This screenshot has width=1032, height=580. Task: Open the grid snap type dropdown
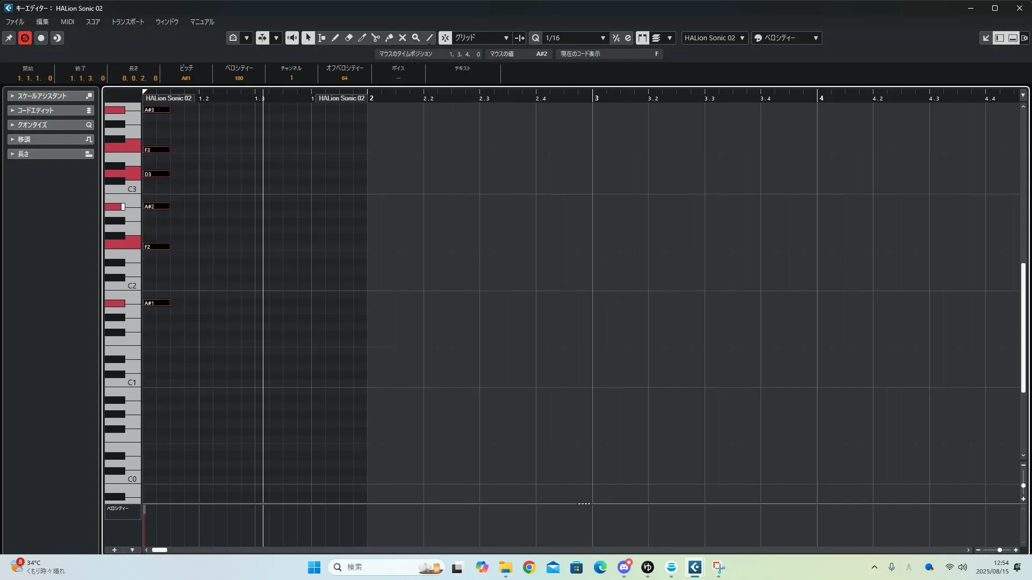pyautogui.click(x=482, y=38)
